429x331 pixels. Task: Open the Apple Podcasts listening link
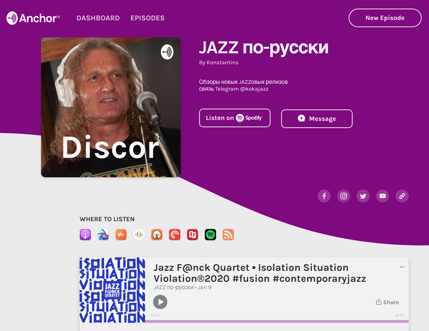coord(85,235)
